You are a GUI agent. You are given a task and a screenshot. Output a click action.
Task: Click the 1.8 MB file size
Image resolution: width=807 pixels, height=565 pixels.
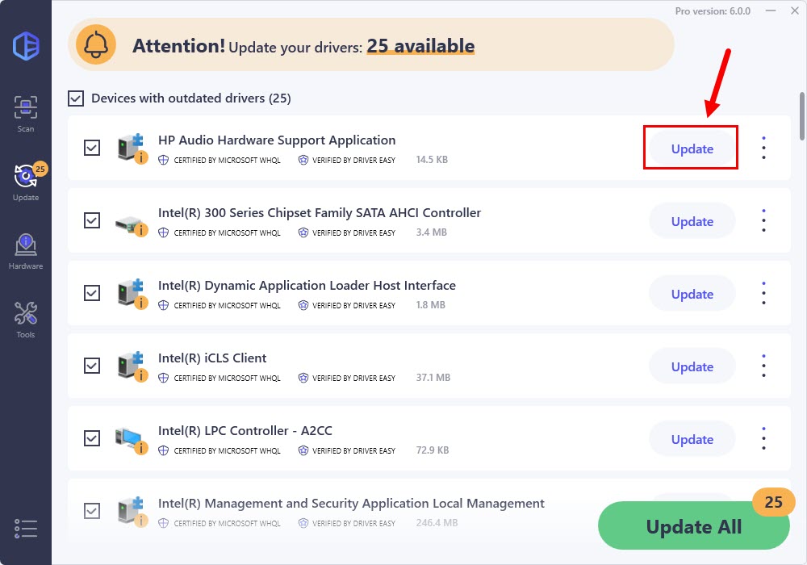click(x=430, y=304)
